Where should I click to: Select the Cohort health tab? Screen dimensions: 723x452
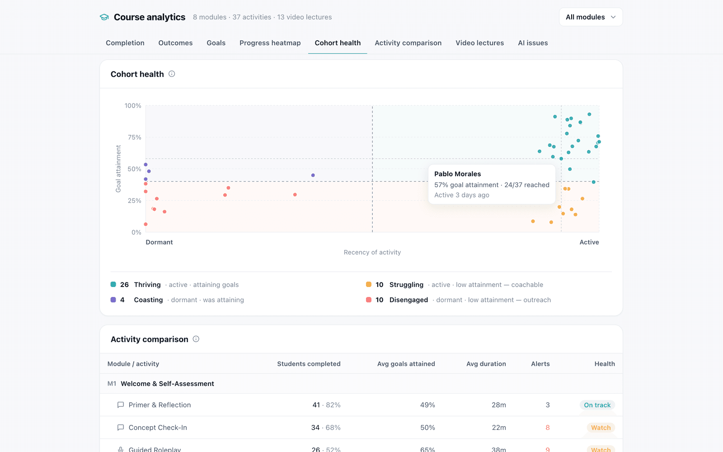tap(338, 43)
